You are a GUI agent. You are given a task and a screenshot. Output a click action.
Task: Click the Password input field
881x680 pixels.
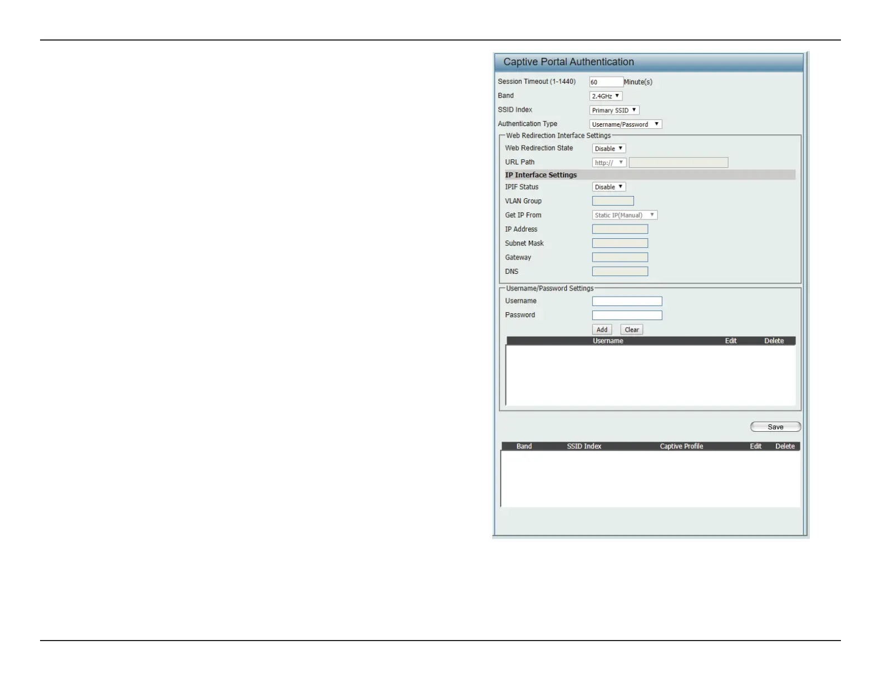coord(627,316)
